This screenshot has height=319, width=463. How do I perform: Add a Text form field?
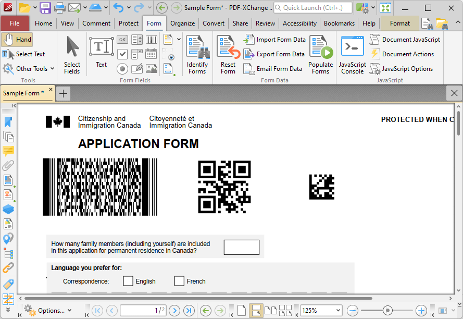tap(101, 52)
